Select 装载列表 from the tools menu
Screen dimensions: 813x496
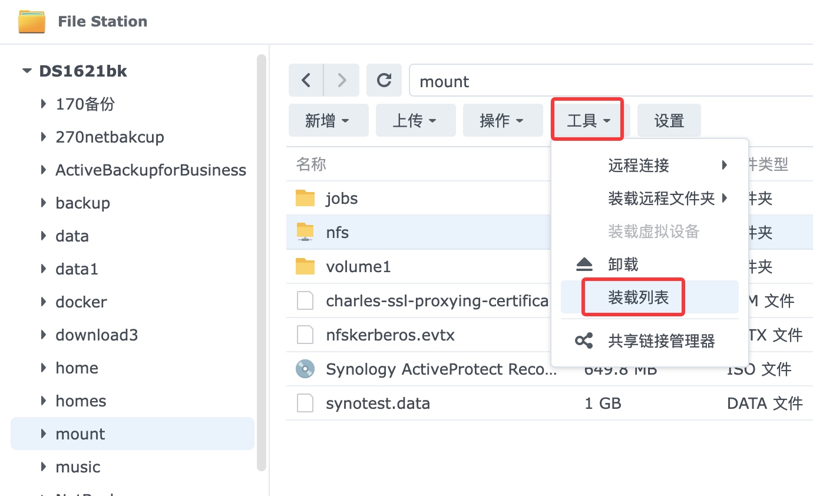pyautogui.click(x=639, y=297)
